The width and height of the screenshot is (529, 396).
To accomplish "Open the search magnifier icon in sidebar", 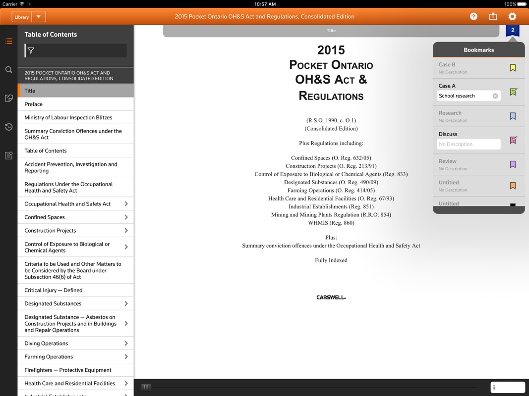I will point(9,70).
